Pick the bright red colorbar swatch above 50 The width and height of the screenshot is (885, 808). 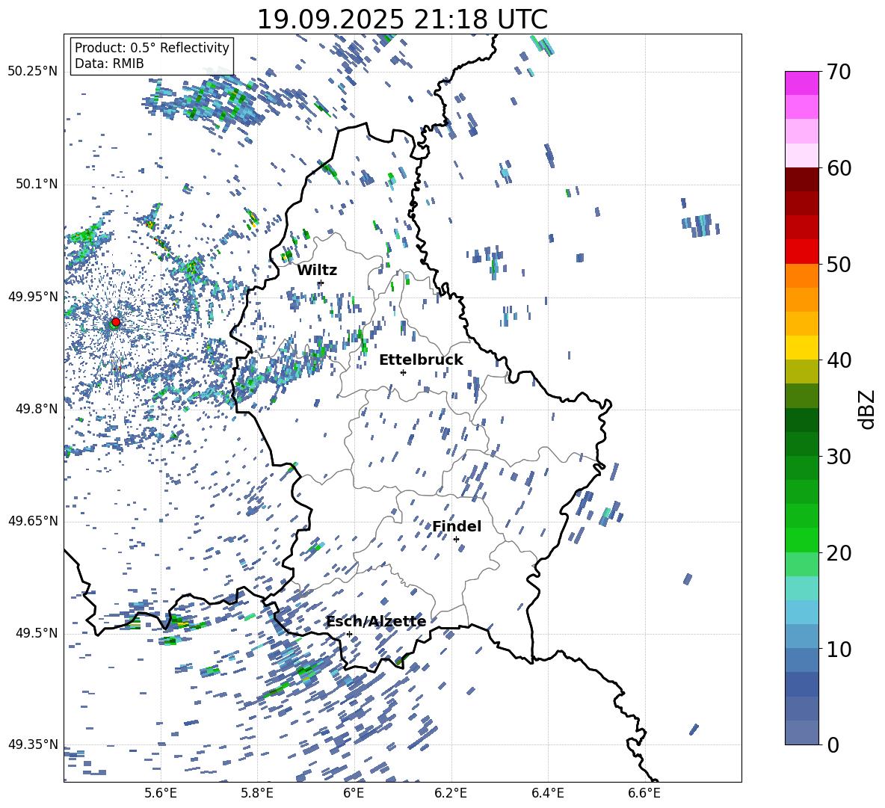tap(802, 251)
